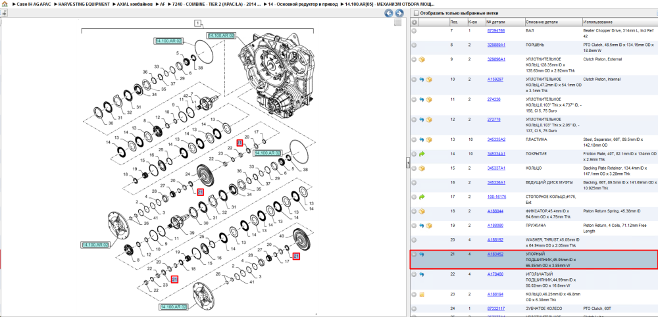This screenshot has height=317, width=658.
Task: Click blue arrow icon for part A188080
Action: (422, 226)
